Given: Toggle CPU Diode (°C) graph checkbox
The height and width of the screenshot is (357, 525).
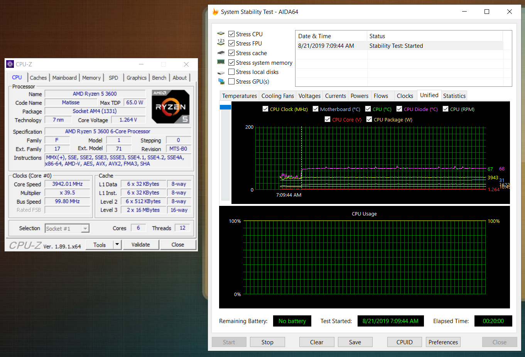Looking at the screenshot, I should [399, 109].
